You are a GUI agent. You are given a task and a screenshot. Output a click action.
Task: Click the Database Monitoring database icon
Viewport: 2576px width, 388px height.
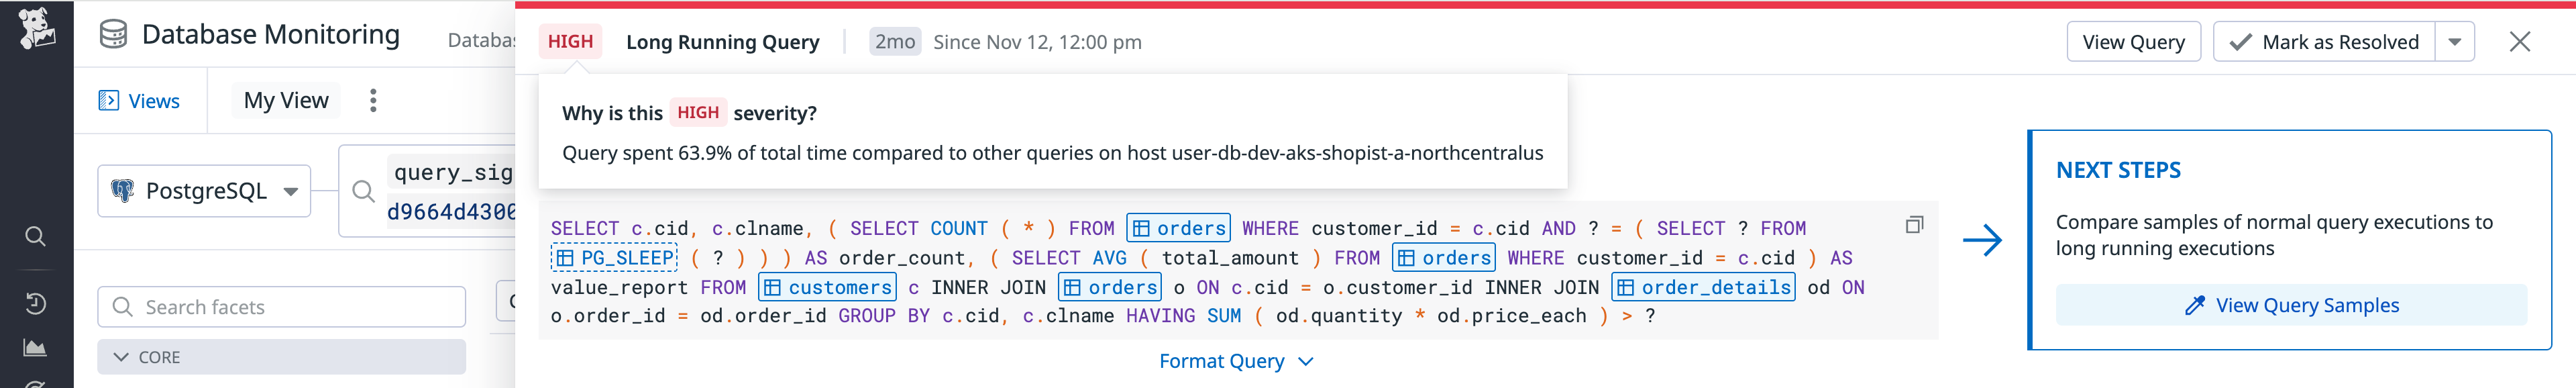point(113,35)
